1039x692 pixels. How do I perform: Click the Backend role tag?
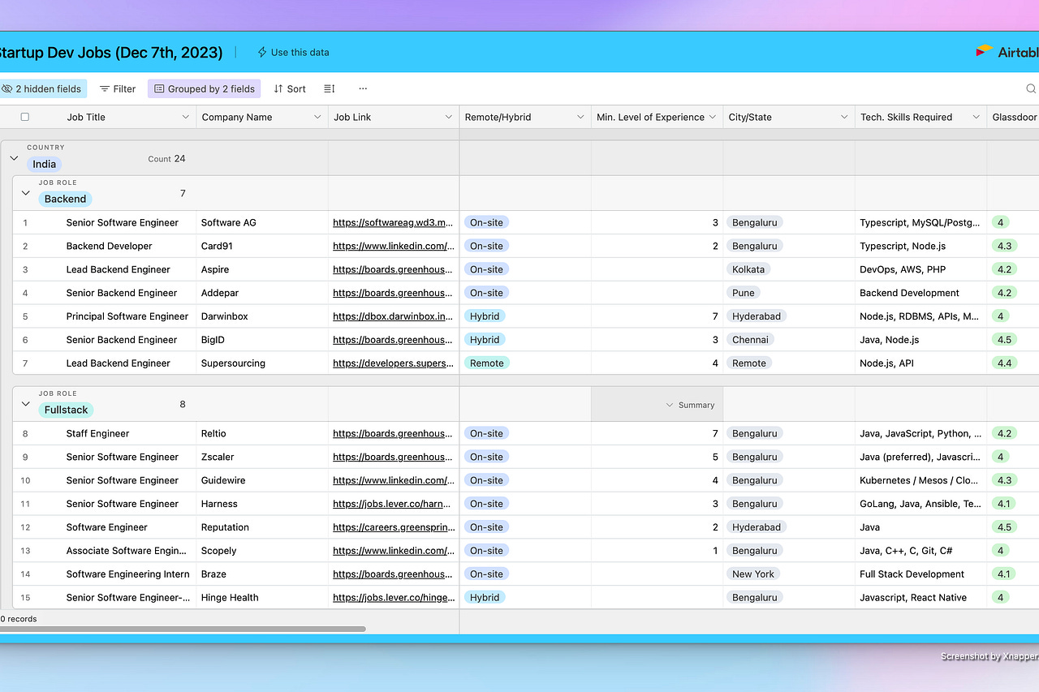[65, 199]
